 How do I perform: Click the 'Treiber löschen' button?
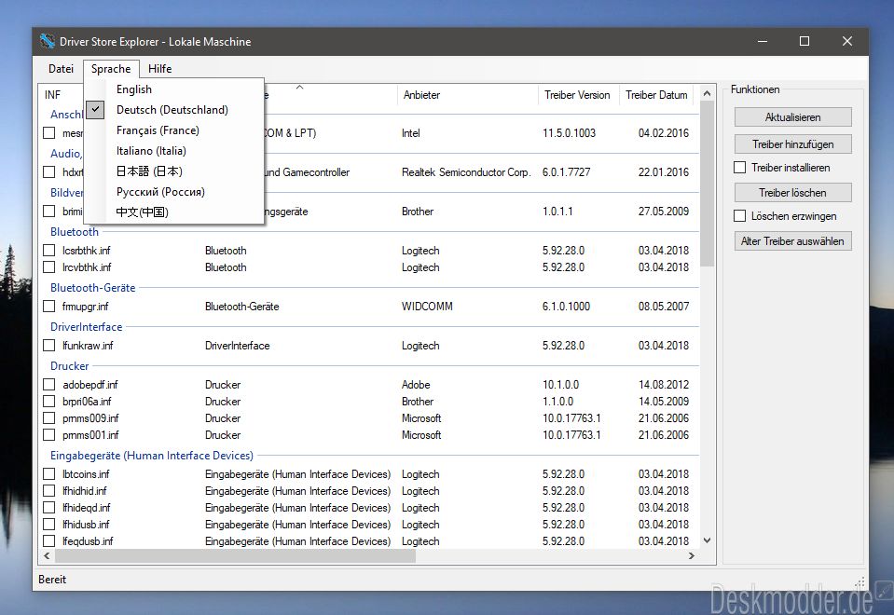pos(792,193)
